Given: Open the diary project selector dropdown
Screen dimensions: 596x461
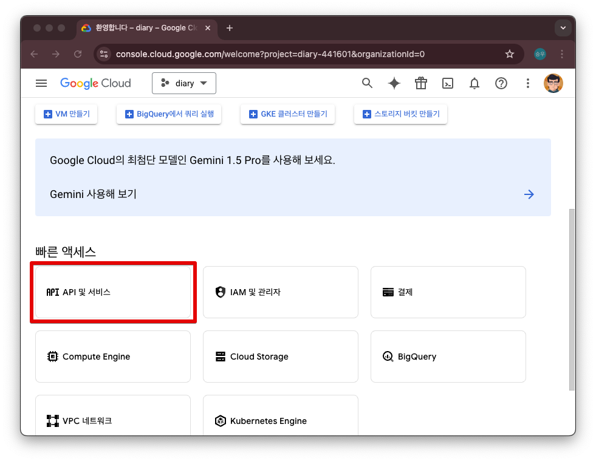Looking at the screenshot, I should 184,83.
